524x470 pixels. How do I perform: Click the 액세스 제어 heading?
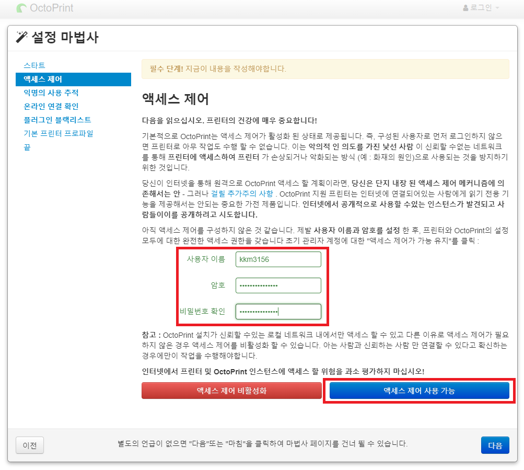[176, 99]
